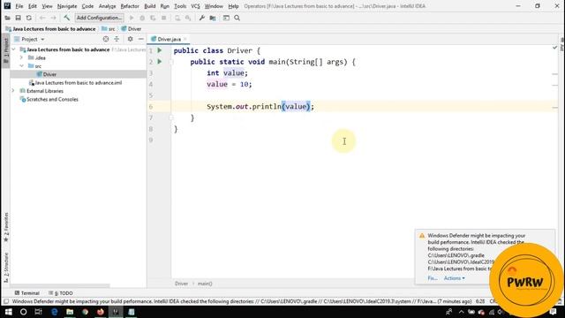565x318 pixels.
Task: Toggle the TODO tool window
Action: point(61,293)
